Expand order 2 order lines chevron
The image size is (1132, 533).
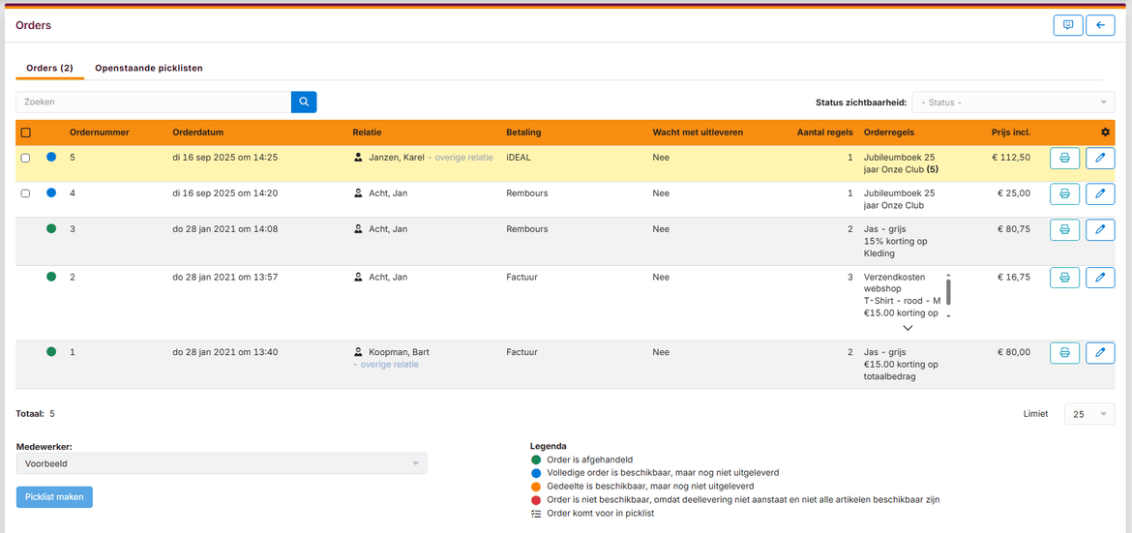(907, 328)
